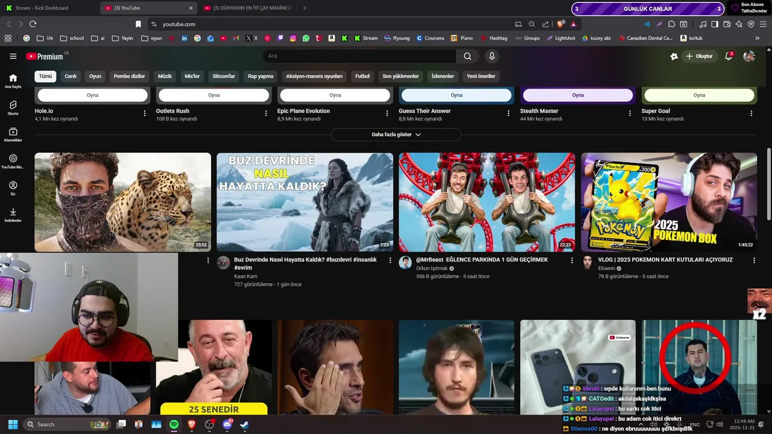The width and height of the screenshot is (772, 434).
Task: Start voice search with microphone icon
Action: pos(492,56)
